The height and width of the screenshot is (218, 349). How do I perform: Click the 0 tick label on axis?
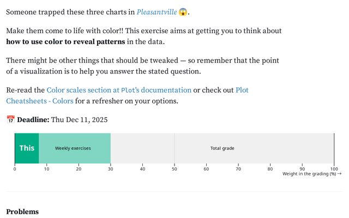pos(15,169)
